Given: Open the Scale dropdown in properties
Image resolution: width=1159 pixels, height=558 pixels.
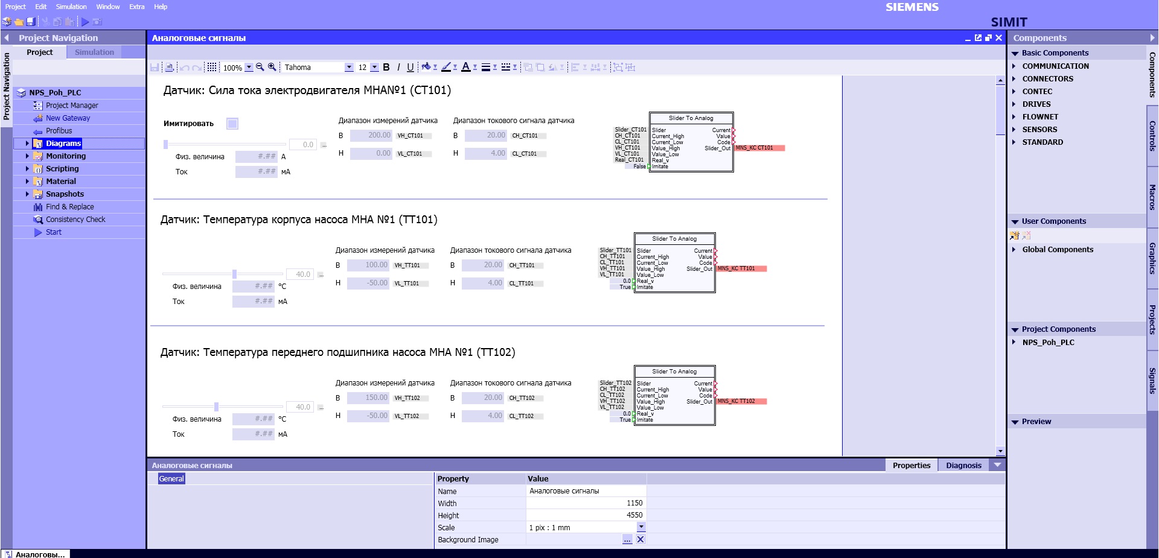Looking at the screenshot, I should 641,527.
